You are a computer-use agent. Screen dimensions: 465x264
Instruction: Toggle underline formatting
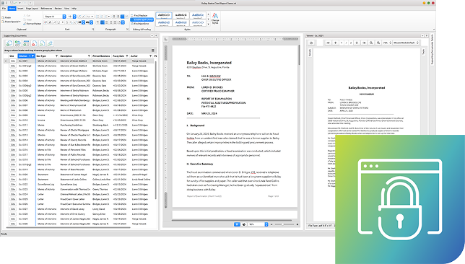click(x=58, y=22)
